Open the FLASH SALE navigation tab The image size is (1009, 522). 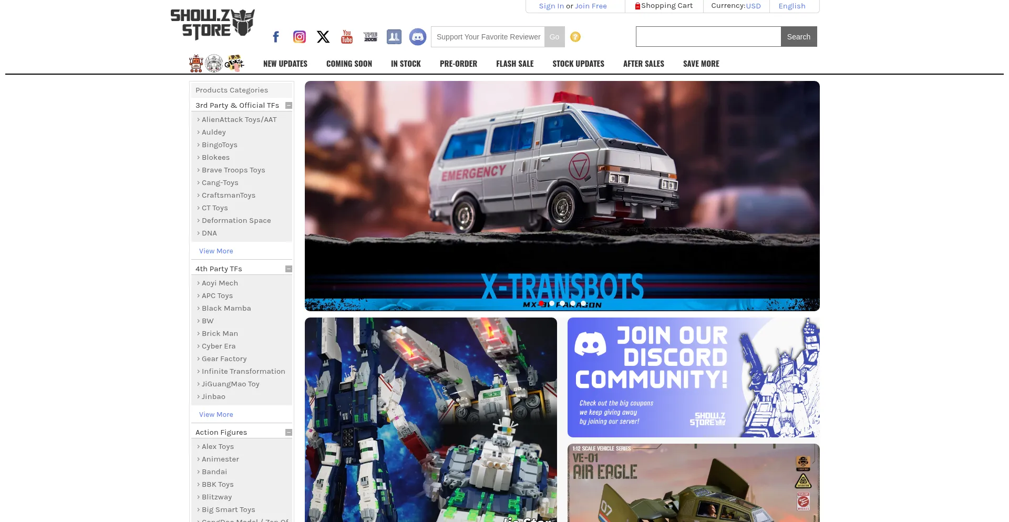pos(514,63)
